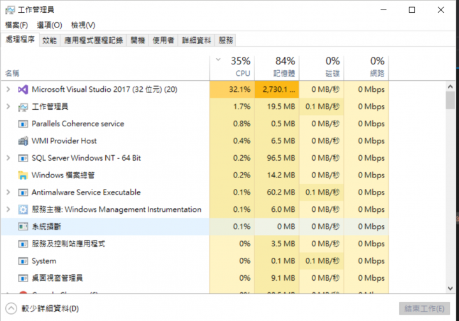Open the 選項(O) menu
The height and width of the screenshot is (321, 459).
tap(50, 26)
